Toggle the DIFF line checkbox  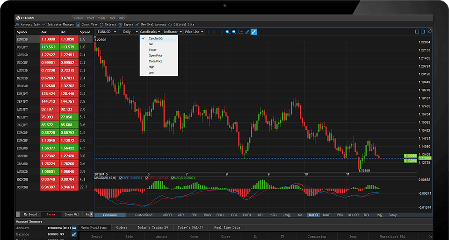pos(121,178)
